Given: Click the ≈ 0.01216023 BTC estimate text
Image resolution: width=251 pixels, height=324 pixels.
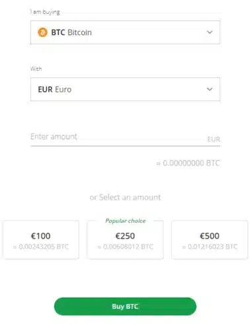Looking at the screenshot, I should (x=210, y=247).
